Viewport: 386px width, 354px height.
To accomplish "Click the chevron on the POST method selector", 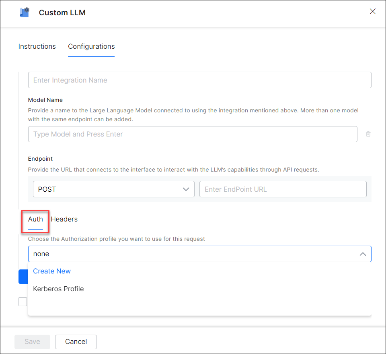I will [186, 189].
